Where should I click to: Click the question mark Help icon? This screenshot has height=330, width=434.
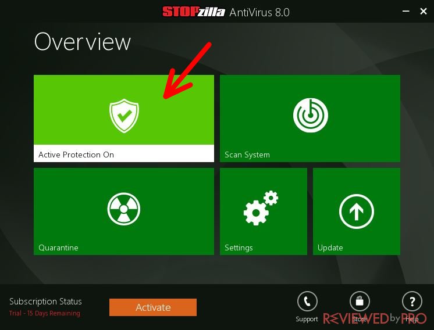(x=412, y=302)
